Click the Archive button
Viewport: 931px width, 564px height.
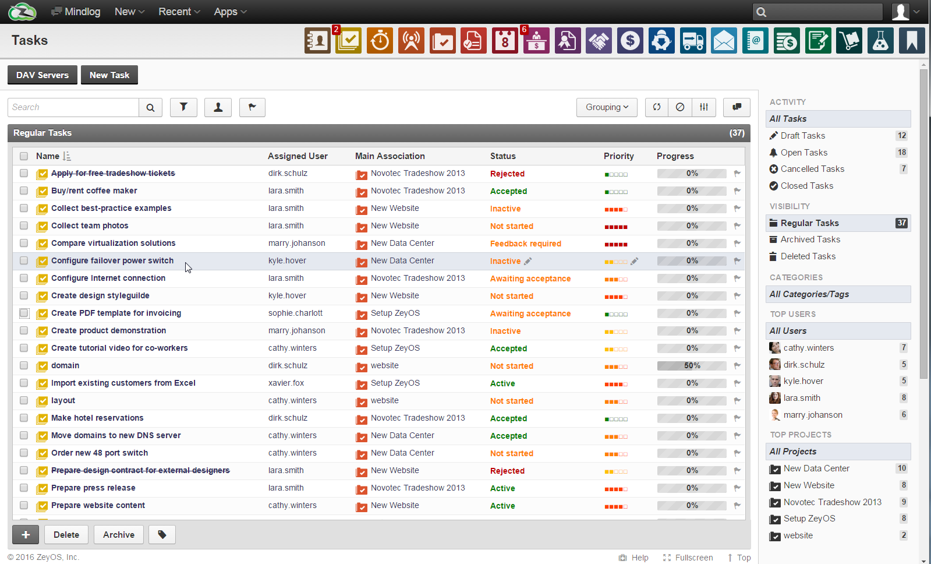119,534
